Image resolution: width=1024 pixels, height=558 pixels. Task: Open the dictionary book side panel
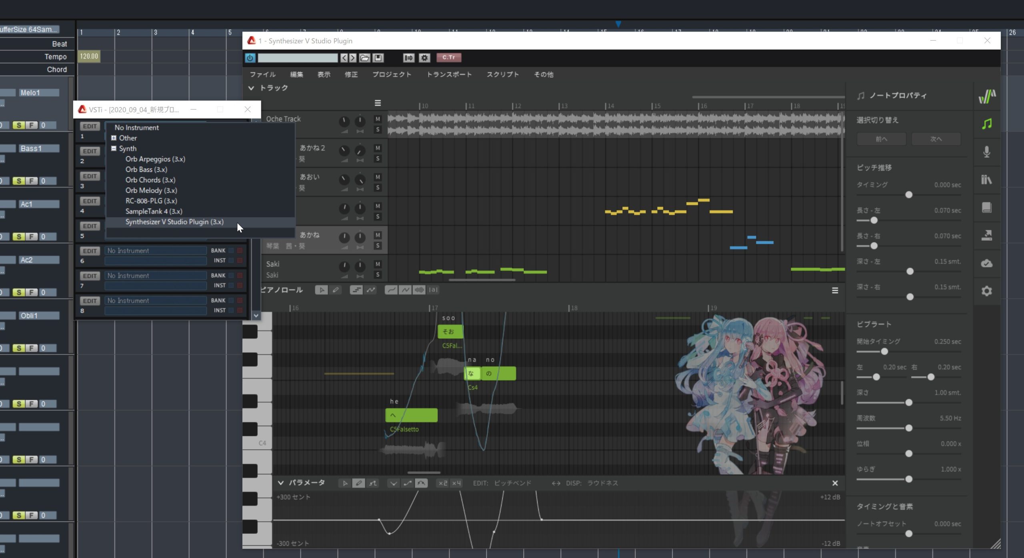pos(987,207)
